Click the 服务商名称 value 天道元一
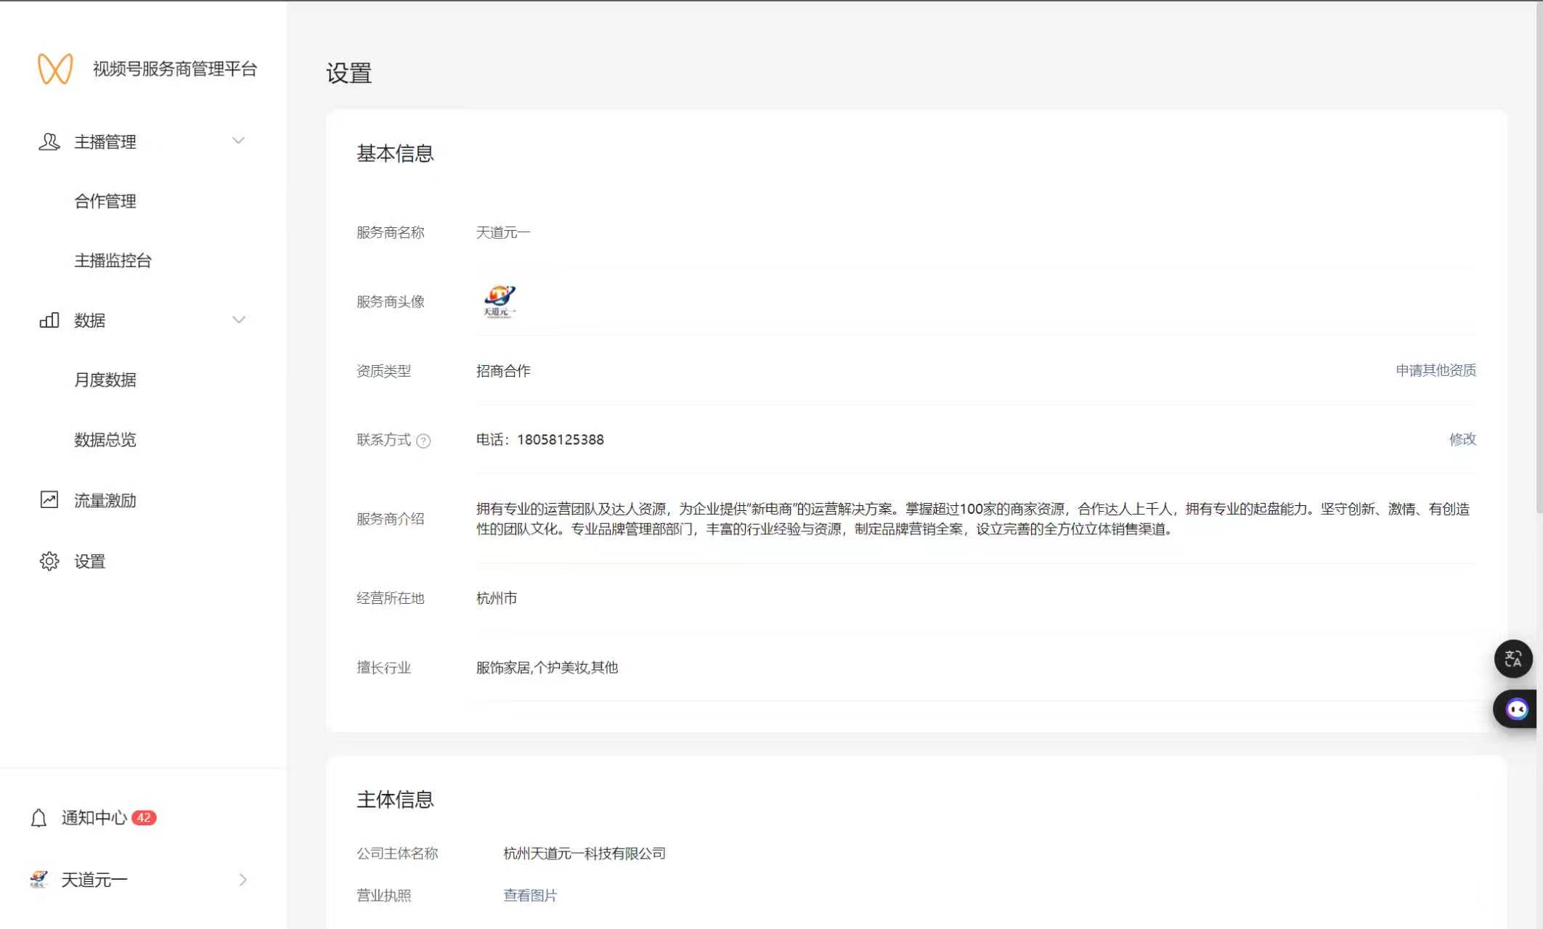Viewport: 1543px width, 929px height. coord(503,232)
